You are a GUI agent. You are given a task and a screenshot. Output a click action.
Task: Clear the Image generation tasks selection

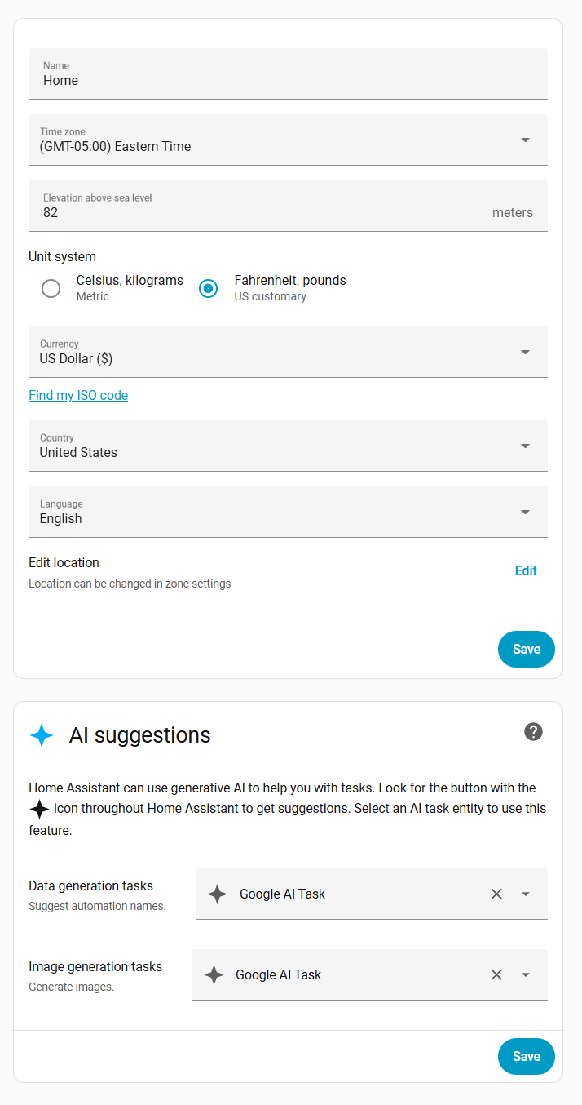[496, 974]
